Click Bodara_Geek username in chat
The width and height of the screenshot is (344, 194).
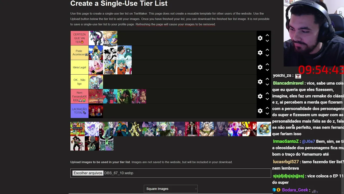click(295, 190)
